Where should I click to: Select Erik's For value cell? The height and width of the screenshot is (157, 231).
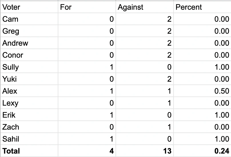tap(87, 115)
